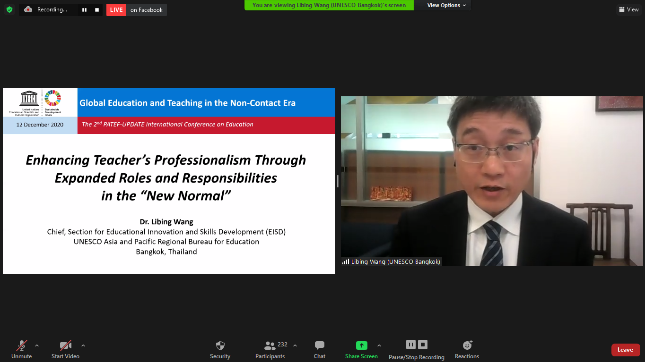
Task: Click the divider handle between slide and video
Action: point(338,181)
